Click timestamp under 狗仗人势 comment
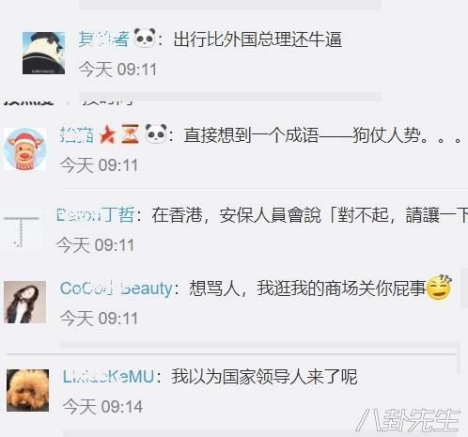This screenshot has height=437, width=468. (99, 165)
